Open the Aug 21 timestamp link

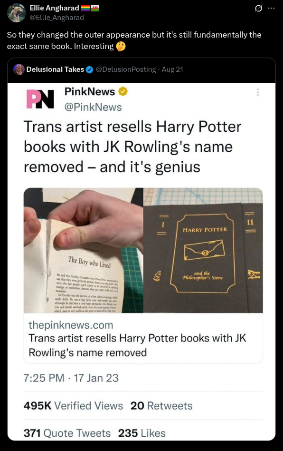pos(172,69)
